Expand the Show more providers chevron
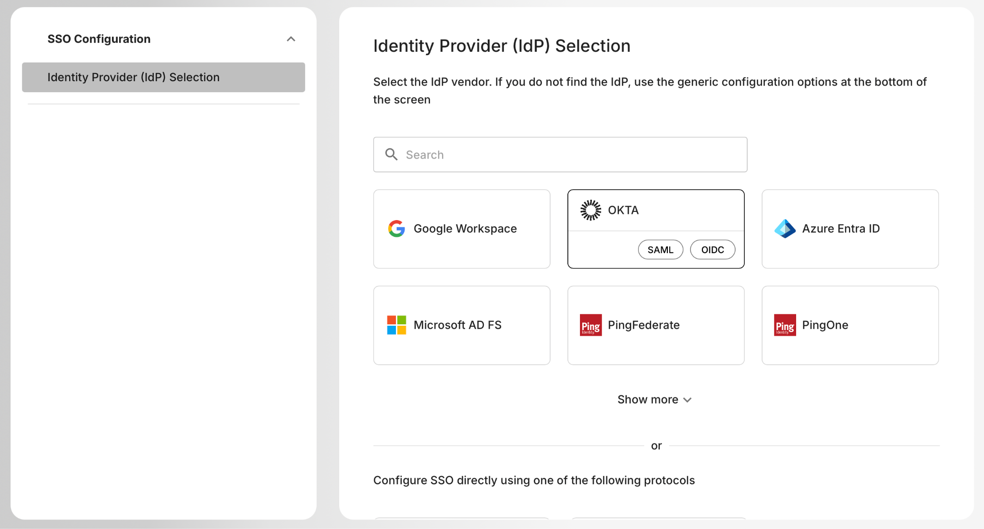This screenshot has width=984, height=529. click(688, 400)
